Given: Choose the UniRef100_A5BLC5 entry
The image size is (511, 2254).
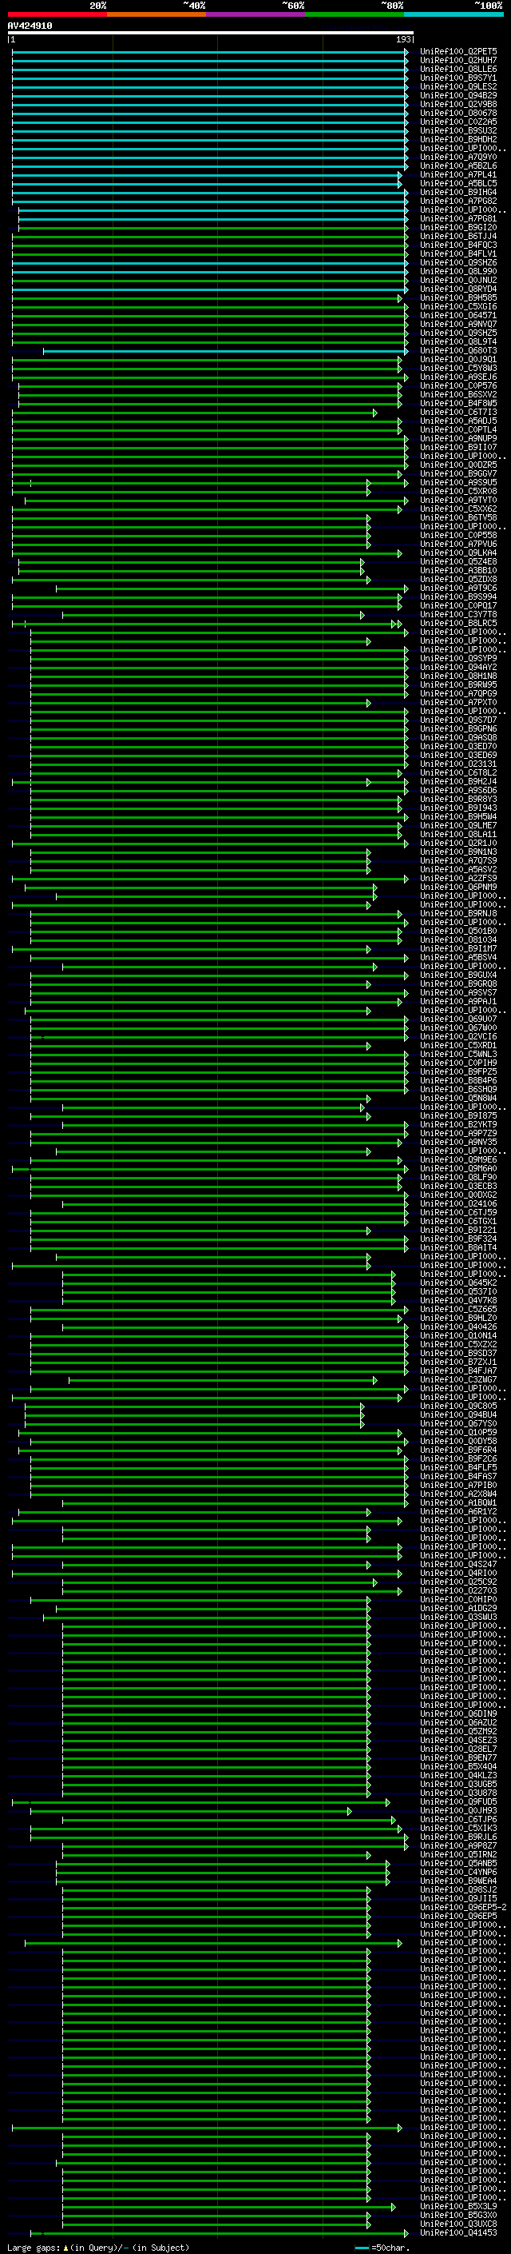Looking at the screenshot, I should click(x=458, y=183).
